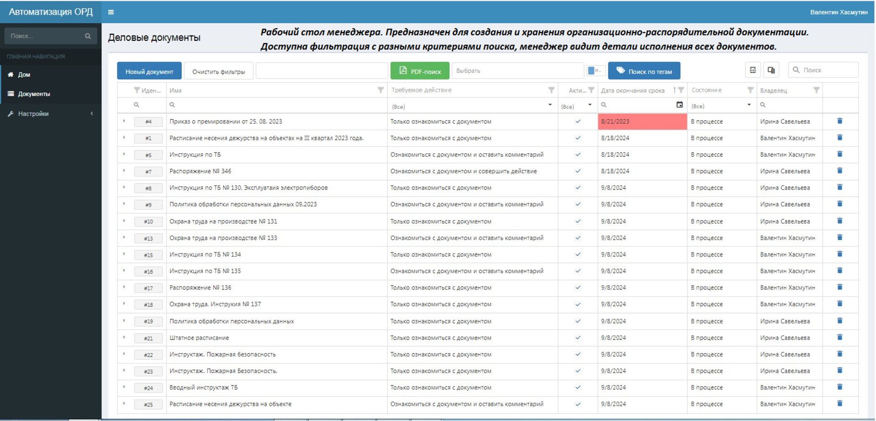Click the column chooser icon in toolbar

753,70
